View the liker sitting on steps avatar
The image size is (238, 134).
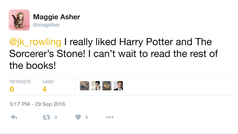(85, 86)
